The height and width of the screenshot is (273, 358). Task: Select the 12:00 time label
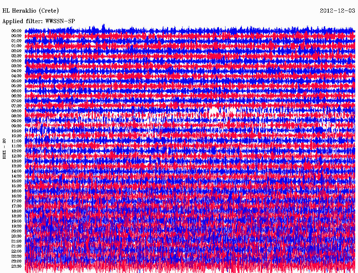[16, 151]
